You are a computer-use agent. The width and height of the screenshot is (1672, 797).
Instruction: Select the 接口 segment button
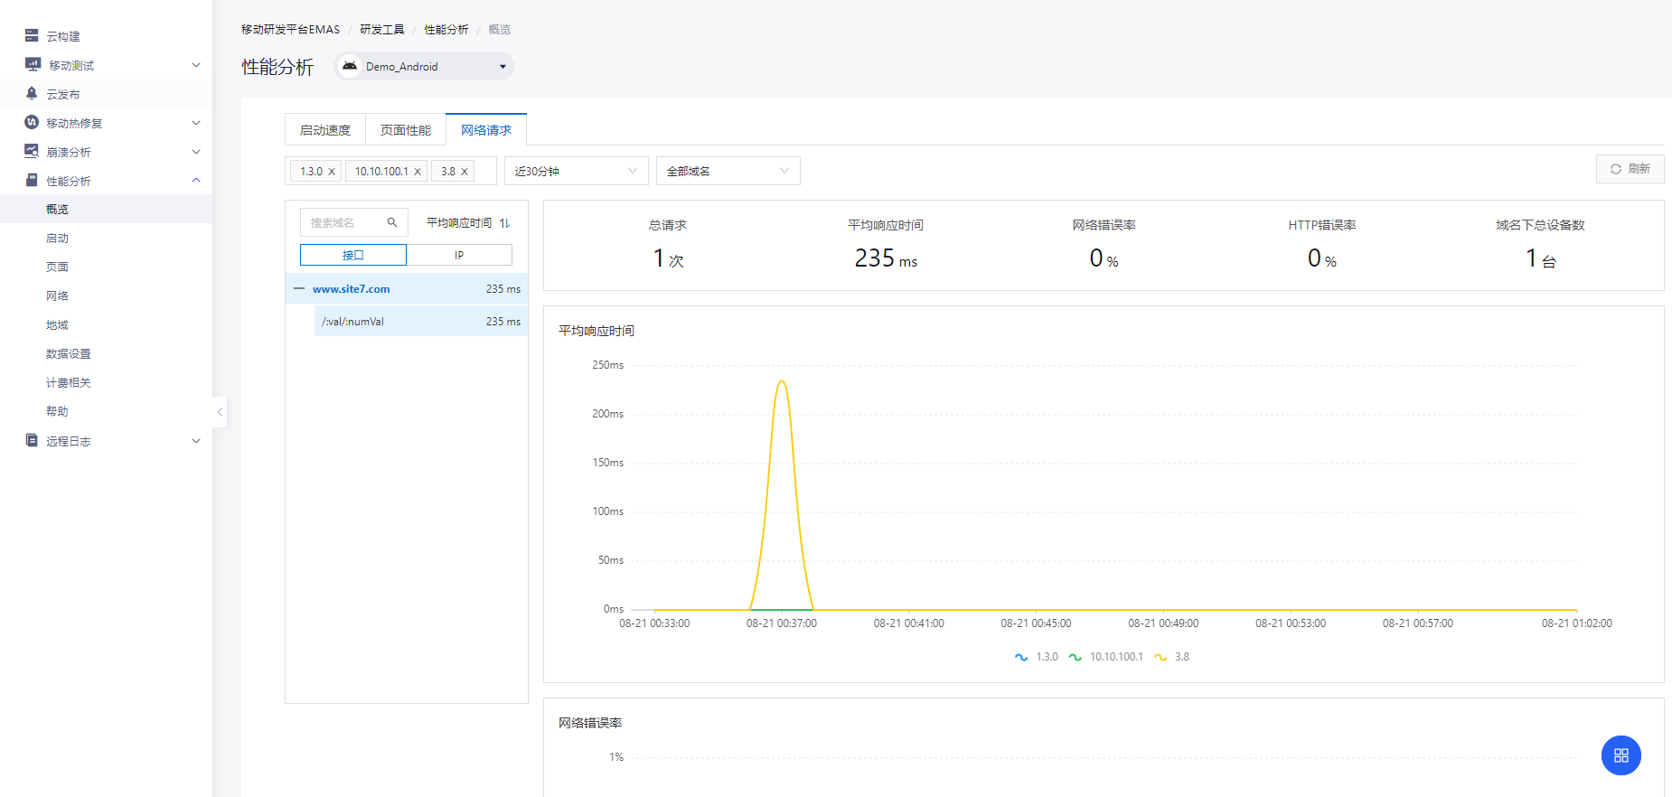coord(353,255)
